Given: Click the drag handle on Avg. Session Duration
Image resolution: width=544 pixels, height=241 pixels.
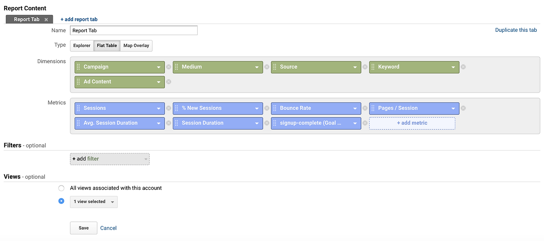Looking at the screenshot, I should click(79, 123).
